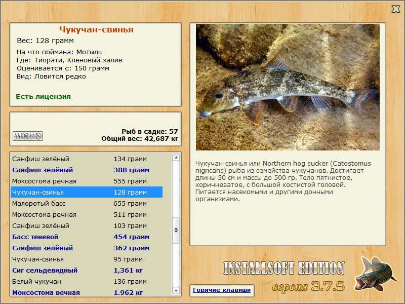This screenshot has width=405, height=304.
Task: Click the Northern hog sucker photo
Action: [288, 87]
